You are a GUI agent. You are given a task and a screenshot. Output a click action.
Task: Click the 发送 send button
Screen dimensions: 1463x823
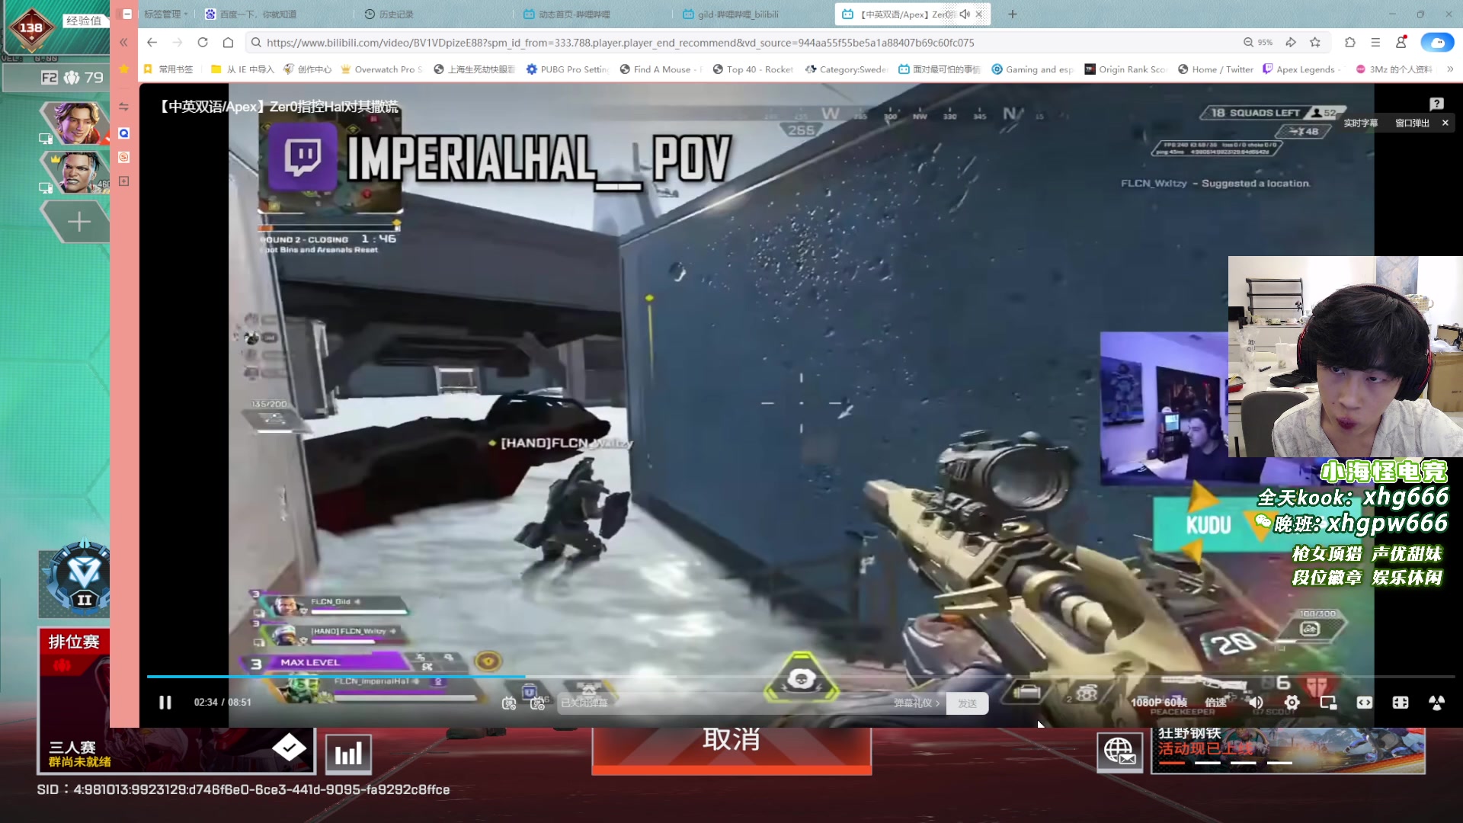coord(967,703)
